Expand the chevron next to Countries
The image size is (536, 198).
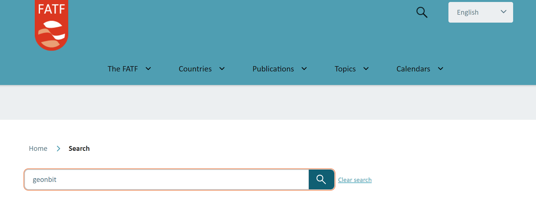pyautogui.click(x=222, y=69)
